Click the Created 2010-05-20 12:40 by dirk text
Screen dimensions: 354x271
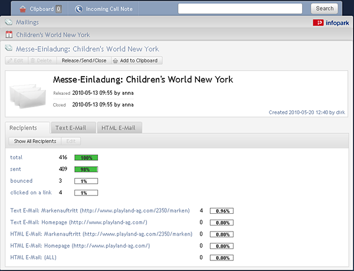[x=307, y=113]
